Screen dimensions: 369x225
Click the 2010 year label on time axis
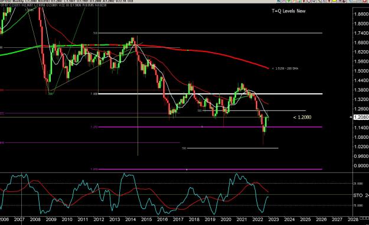coord(67,219)
